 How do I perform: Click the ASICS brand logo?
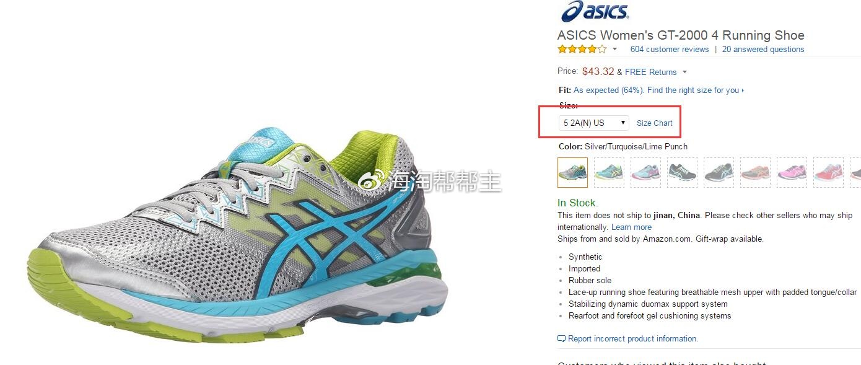[594, 11]
